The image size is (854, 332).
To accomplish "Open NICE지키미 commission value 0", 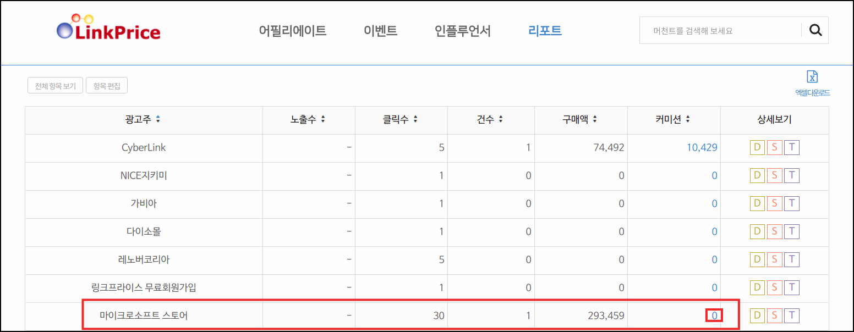I will (x=715, y=176).
